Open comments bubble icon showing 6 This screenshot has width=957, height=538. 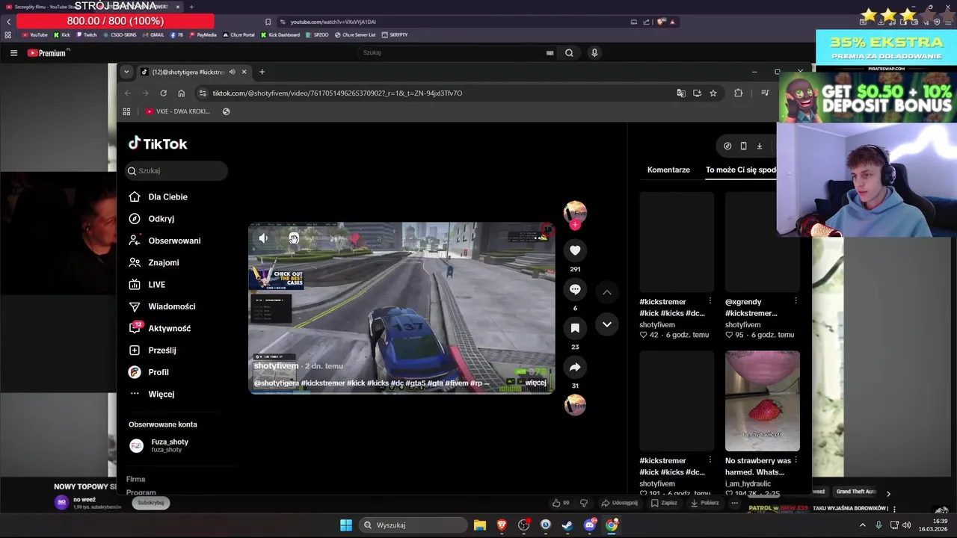[575, 289]
